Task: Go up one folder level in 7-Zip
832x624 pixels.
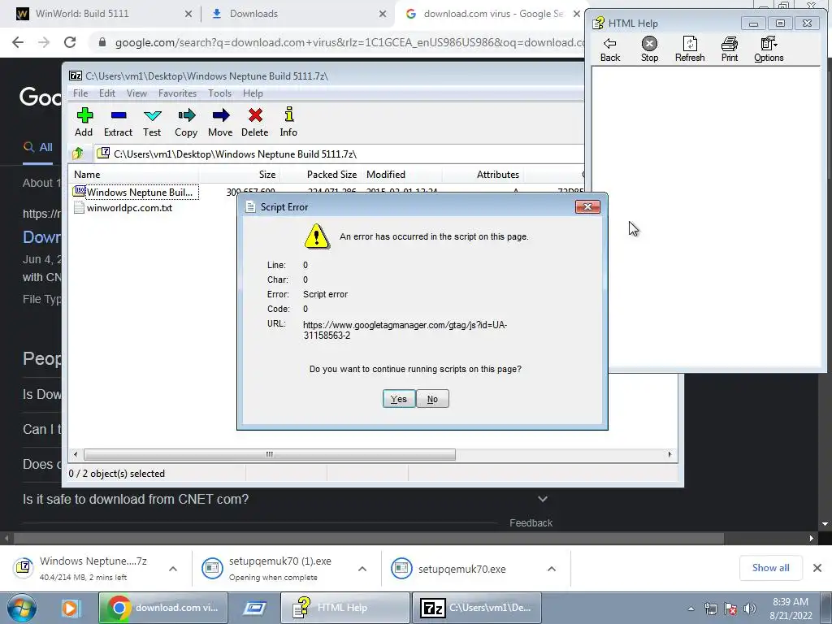Action: click(x=78, y=154)
